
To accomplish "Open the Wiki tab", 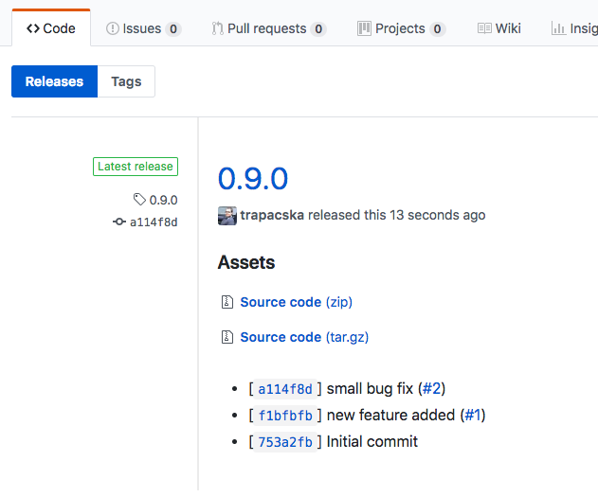I will (x=498, y=28).
